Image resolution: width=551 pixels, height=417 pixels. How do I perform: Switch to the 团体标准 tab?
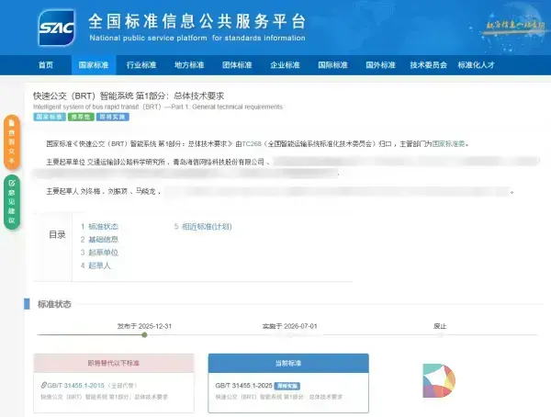(237, 65)
